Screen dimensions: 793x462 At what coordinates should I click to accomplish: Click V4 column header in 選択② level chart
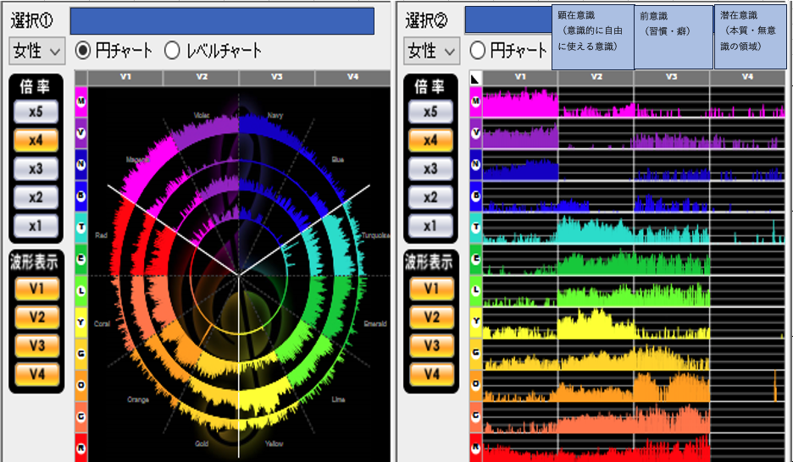[747, 77]
